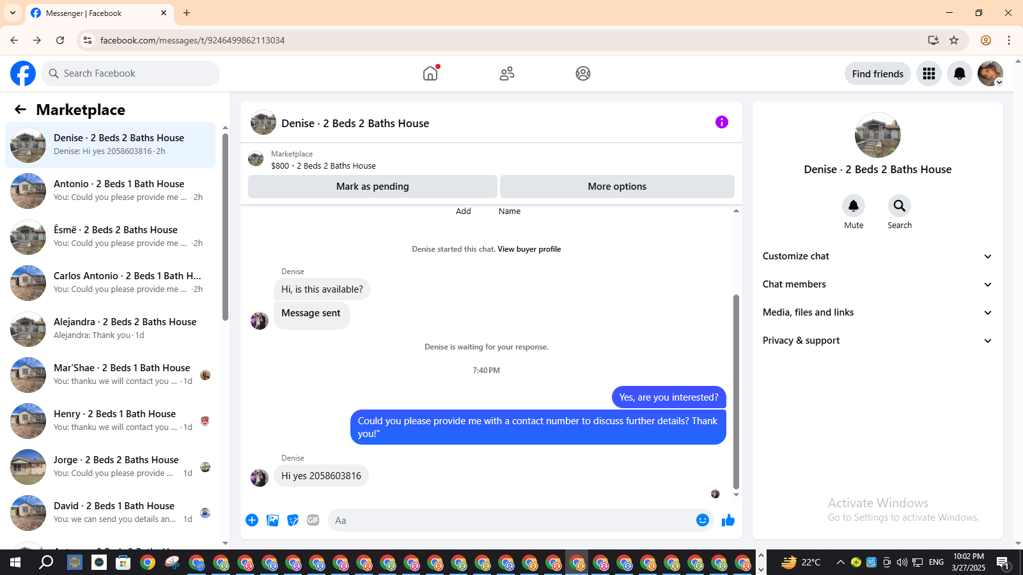1023x575 pixels.
Task: Open Windows taskbar search
Action: pyautogui.click(x=46, y=562)
